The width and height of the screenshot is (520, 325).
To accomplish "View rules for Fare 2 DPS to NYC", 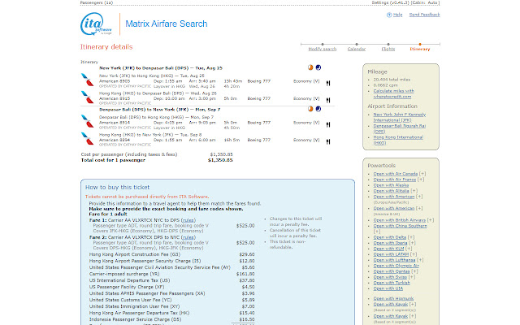I will [x=188, y=237].
